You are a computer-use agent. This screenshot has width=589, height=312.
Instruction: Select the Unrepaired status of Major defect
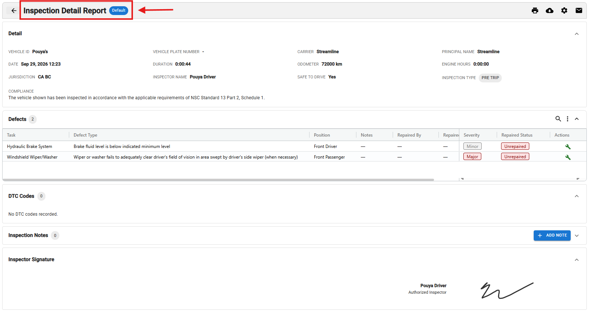(x=515, y=157)
